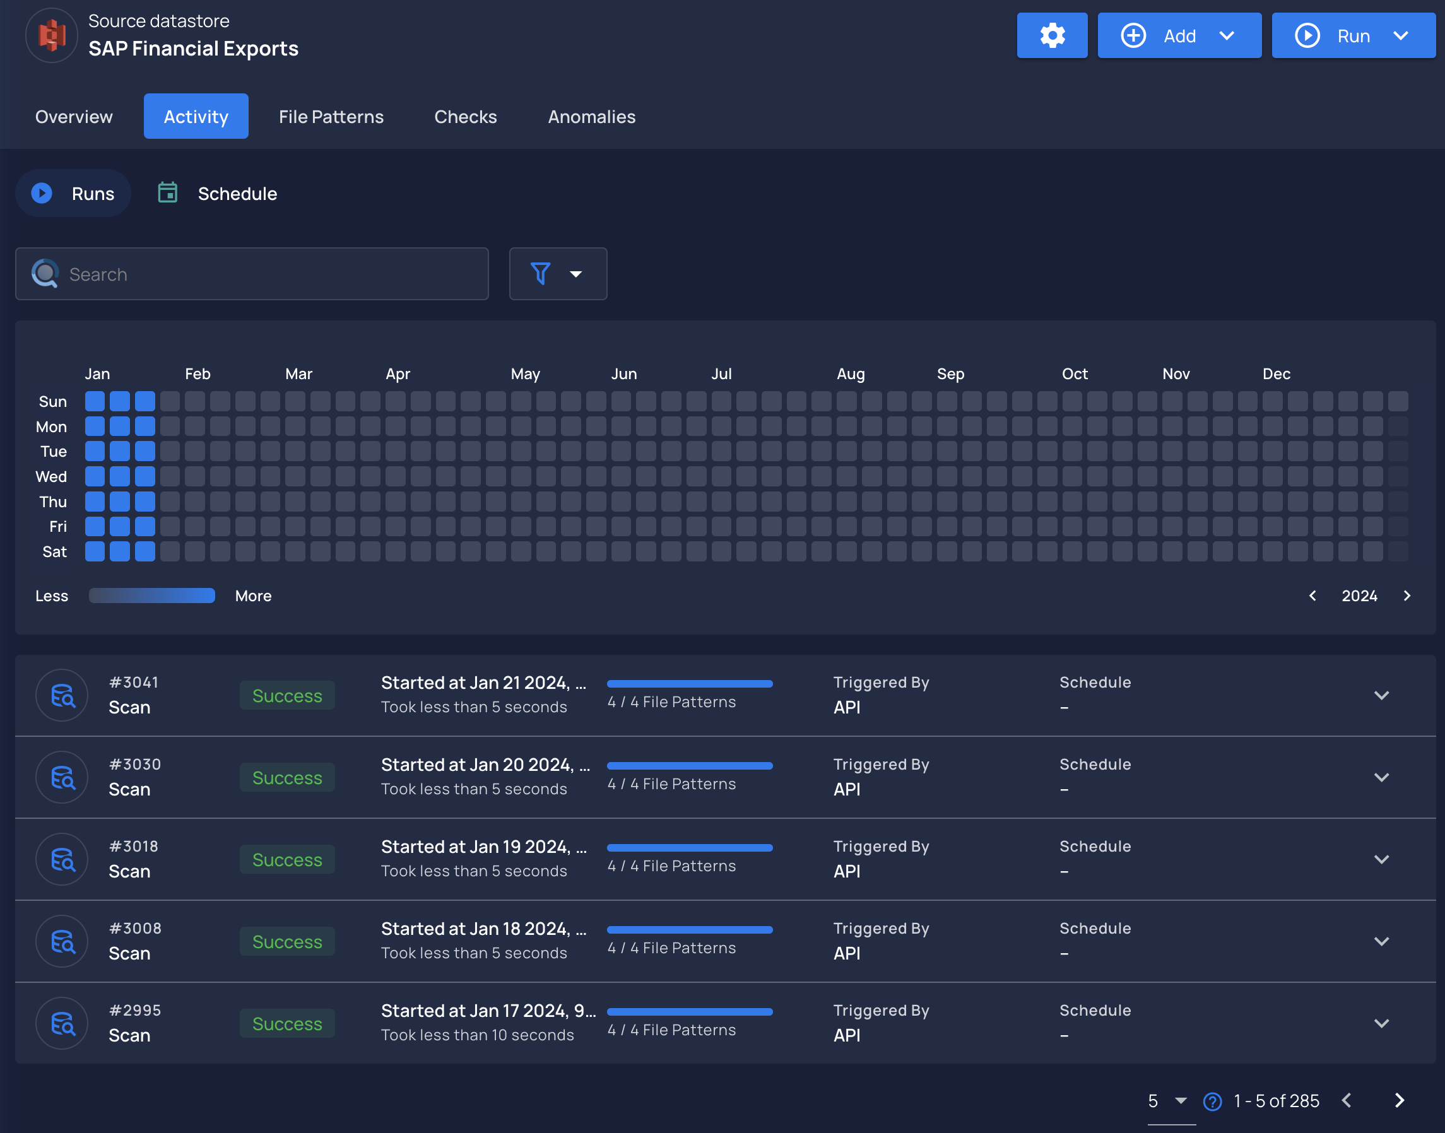1445x1133 pixels.
Task: Click 2024 year label
Action: click(x=1359, y=596)
